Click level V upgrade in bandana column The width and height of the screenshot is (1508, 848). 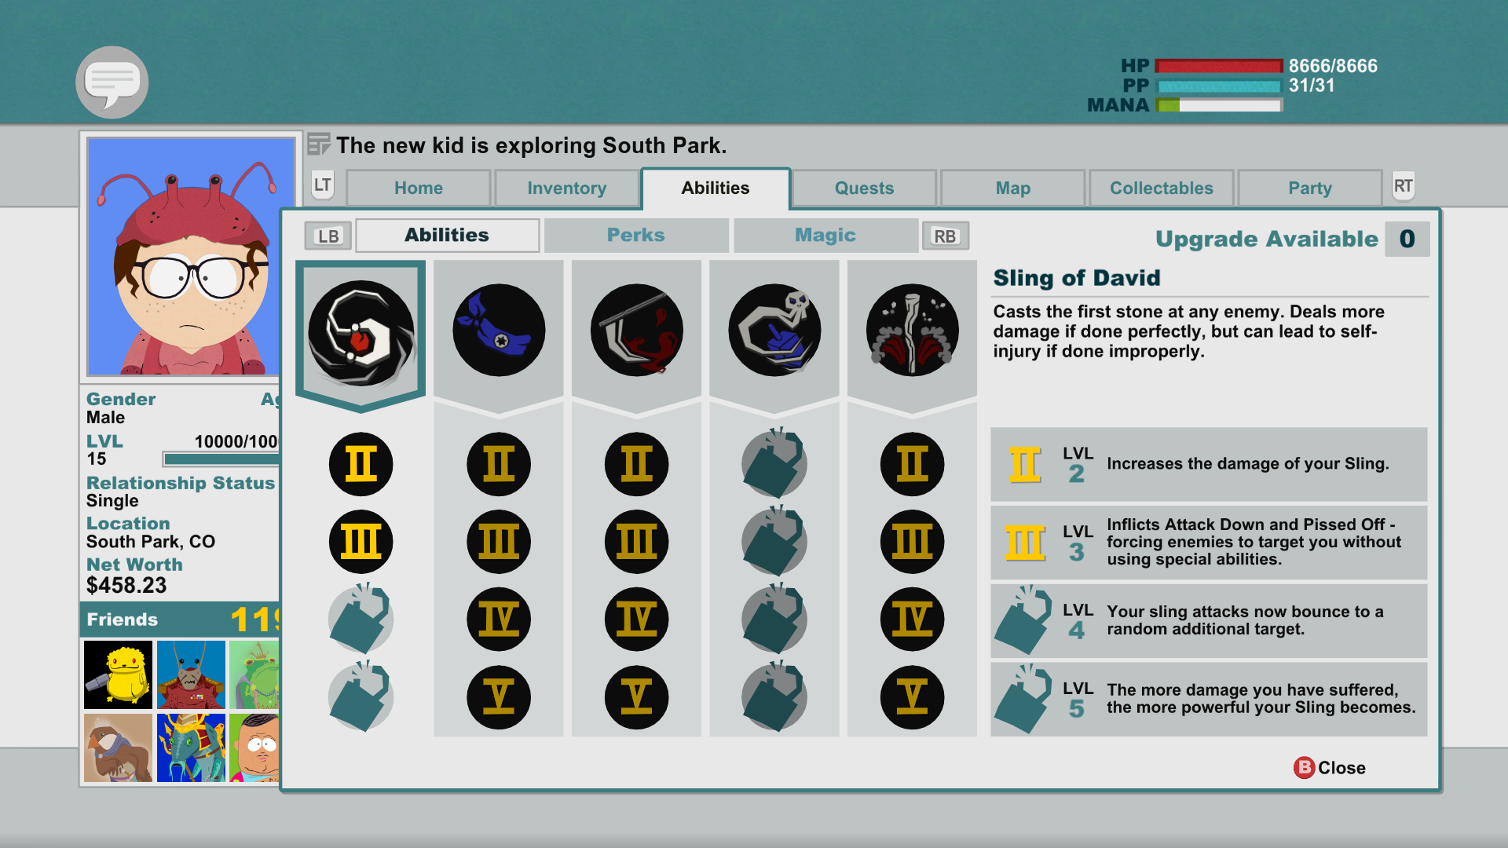499,697
